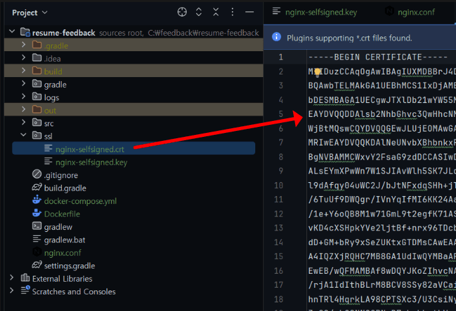The image size is (456, 311).
Task: Select nginx-selfsigned.key in the project tree
Action: (x=91, y=161)
